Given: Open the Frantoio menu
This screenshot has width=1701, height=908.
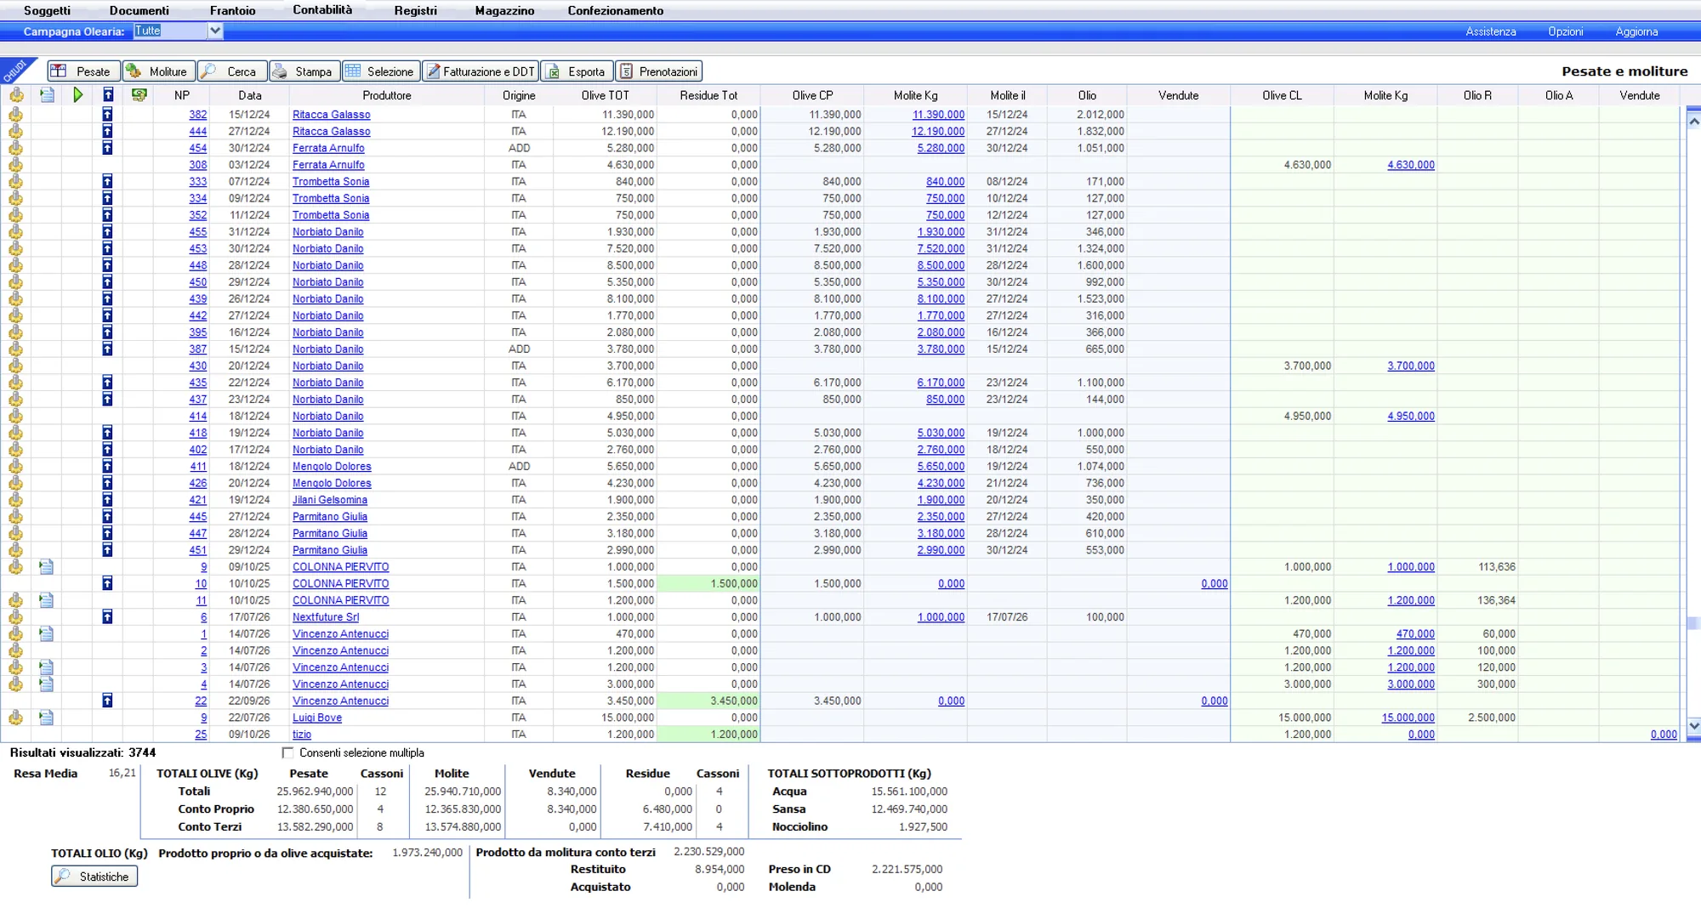Looking at the screenshot, I should pyautogui.click(x=232, y=10).
